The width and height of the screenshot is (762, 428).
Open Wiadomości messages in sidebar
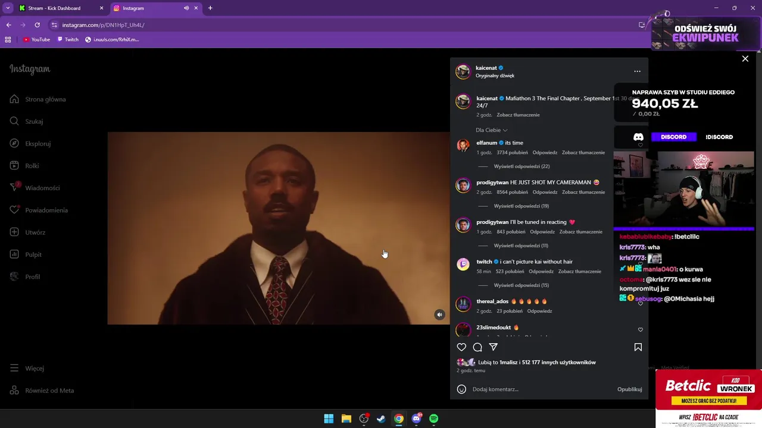click(x=35, y=188)
